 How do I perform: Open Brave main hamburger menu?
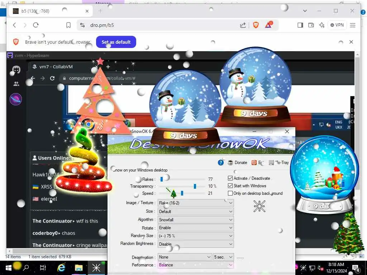pyautogui.click(x=353, y=25)
